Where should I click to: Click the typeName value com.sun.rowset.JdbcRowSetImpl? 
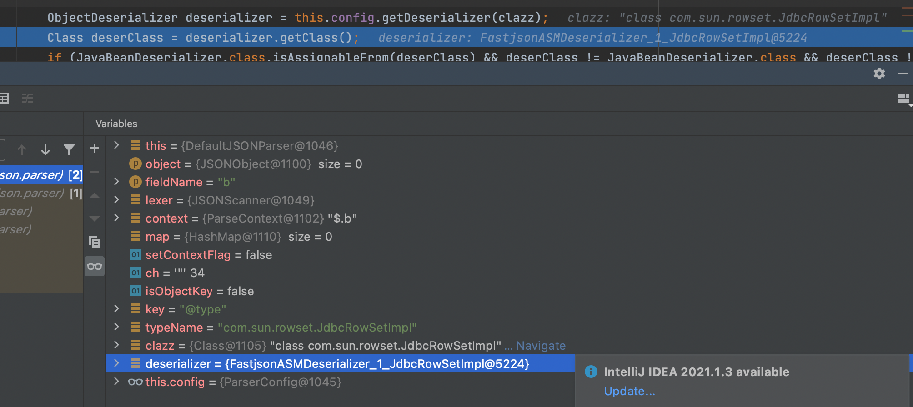click(317, 328)
